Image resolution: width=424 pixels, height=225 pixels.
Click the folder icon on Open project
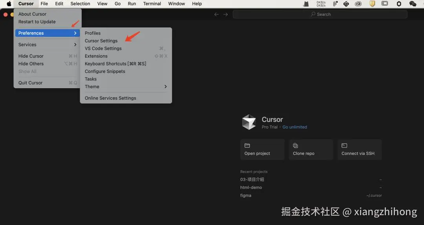coord(247,145)
